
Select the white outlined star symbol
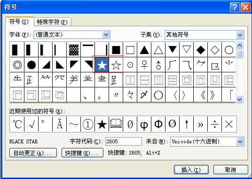pyautogui.click(x=116, y=65)
